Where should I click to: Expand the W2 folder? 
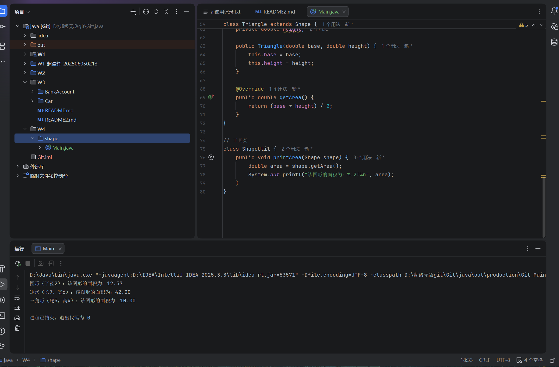(25, 73)
